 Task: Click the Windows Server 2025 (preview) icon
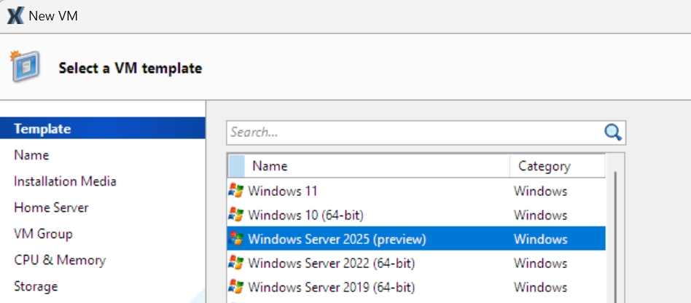point(236,239)
